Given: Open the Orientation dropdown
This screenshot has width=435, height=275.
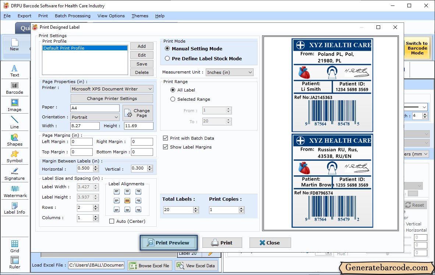Looking at the screenshot, I should tap(95, 117).
